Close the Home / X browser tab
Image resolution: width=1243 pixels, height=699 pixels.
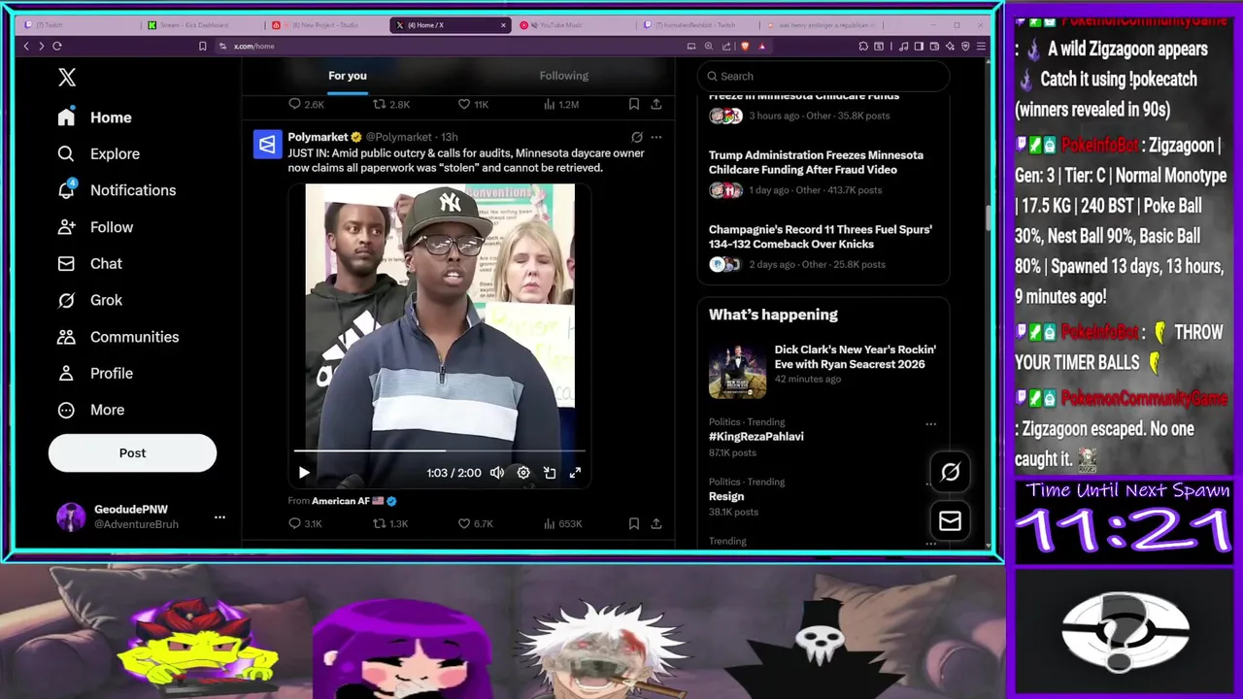[503, 25]
